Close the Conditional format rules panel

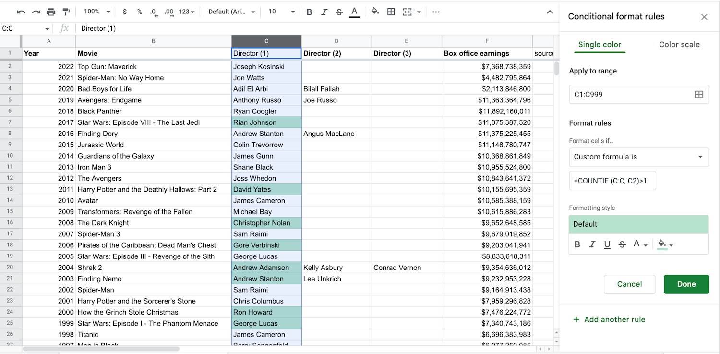[704, 17]
